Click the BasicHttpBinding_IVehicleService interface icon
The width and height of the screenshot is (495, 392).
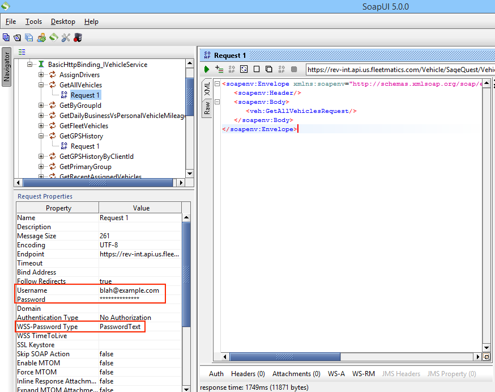pyautogui.click(x=41, y=65)
